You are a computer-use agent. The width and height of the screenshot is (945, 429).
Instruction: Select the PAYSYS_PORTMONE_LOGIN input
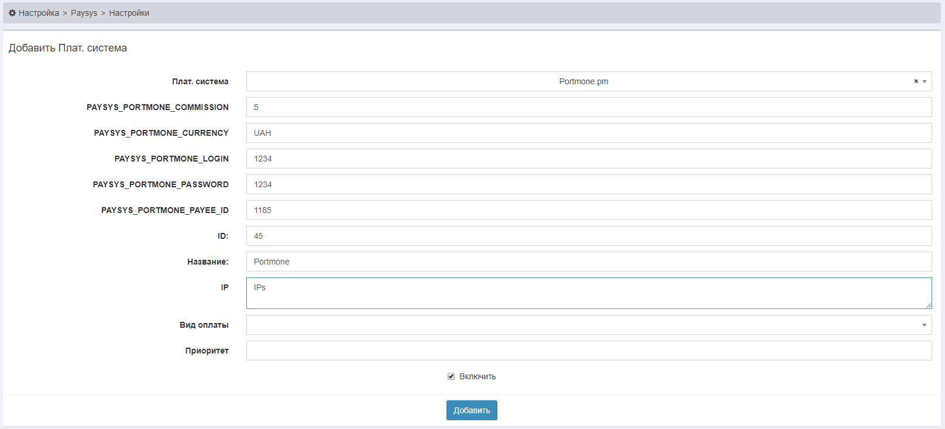point(589,159)
